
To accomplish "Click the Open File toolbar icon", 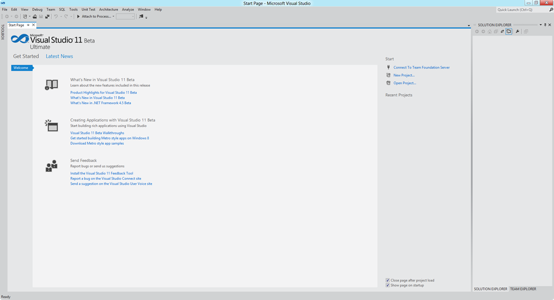I will tap(34, 17).
